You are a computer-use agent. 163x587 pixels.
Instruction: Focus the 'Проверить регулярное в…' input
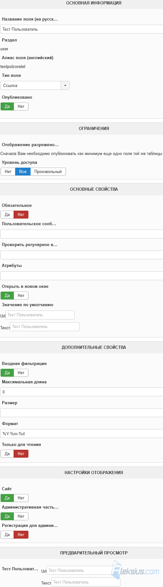pyautogui.click(x=82, y=255)
